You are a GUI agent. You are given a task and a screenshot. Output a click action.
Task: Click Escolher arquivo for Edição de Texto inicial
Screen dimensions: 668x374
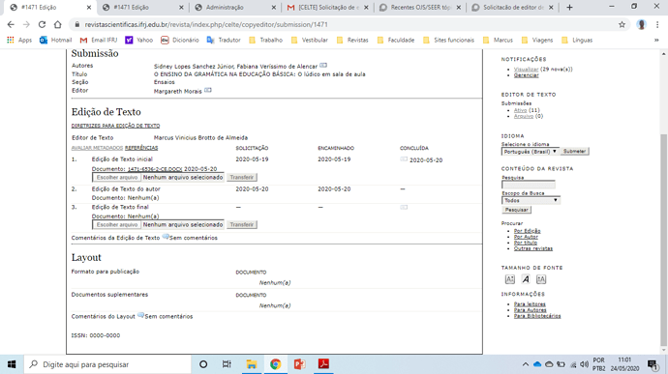point(117,177)
